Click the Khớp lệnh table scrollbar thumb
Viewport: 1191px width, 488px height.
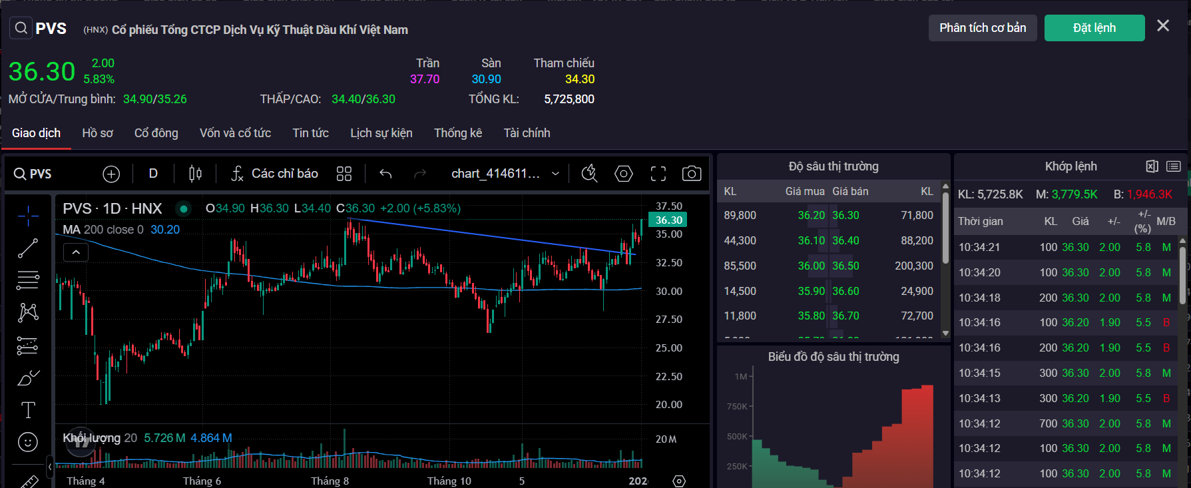coord(1182,276)
